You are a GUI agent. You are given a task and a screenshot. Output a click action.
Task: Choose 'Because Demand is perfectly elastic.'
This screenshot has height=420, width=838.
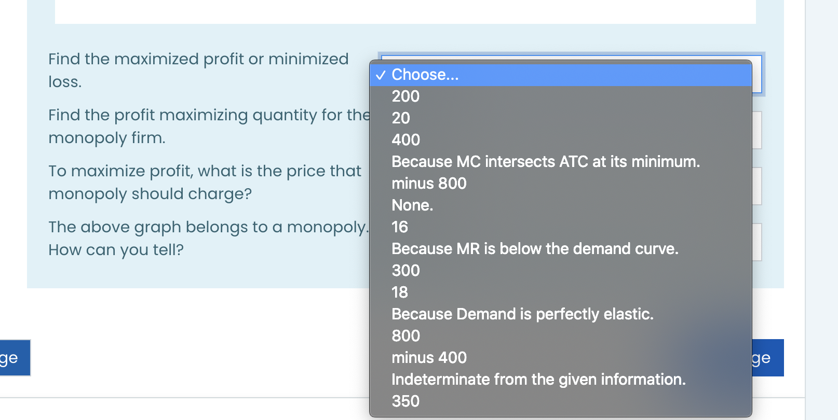(x=522, y=314)
